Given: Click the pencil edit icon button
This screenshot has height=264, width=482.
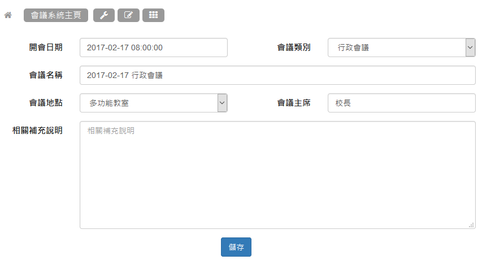Looking at the screenshot, I should point(128,15).
